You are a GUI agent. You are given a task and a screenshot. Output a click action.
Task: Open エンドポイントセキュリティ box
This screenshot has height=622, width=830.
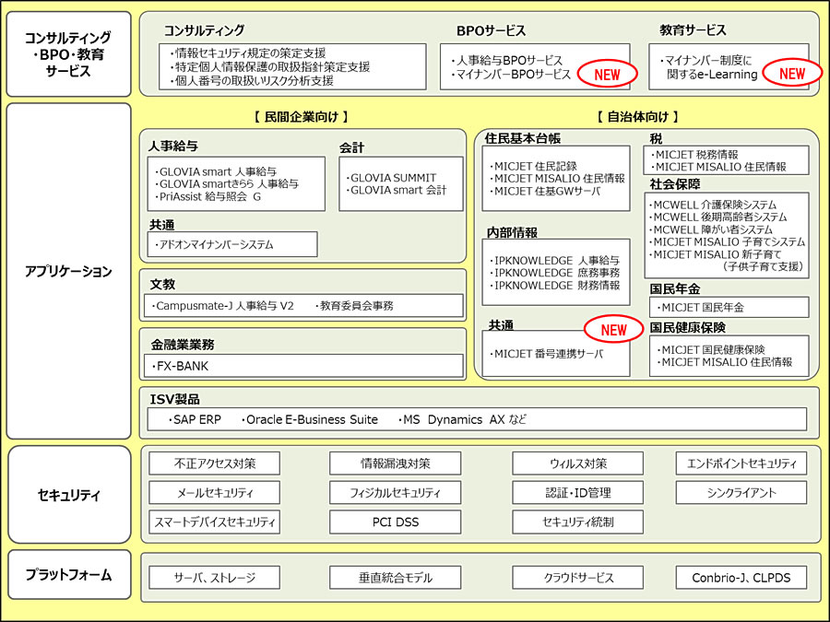741,464
